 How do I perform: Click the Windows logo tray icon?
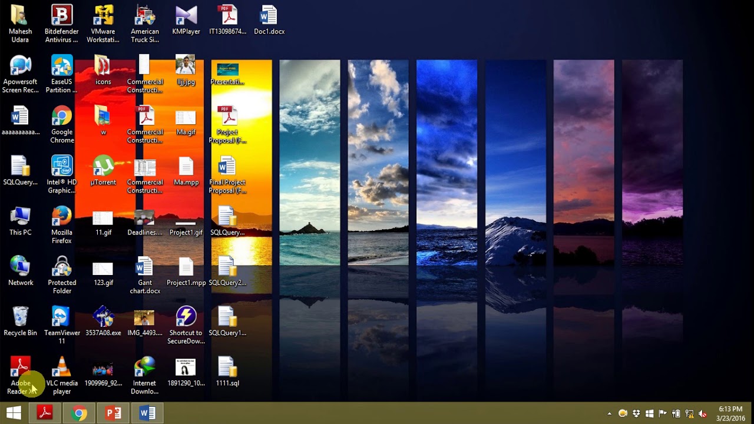coord(650,414)
